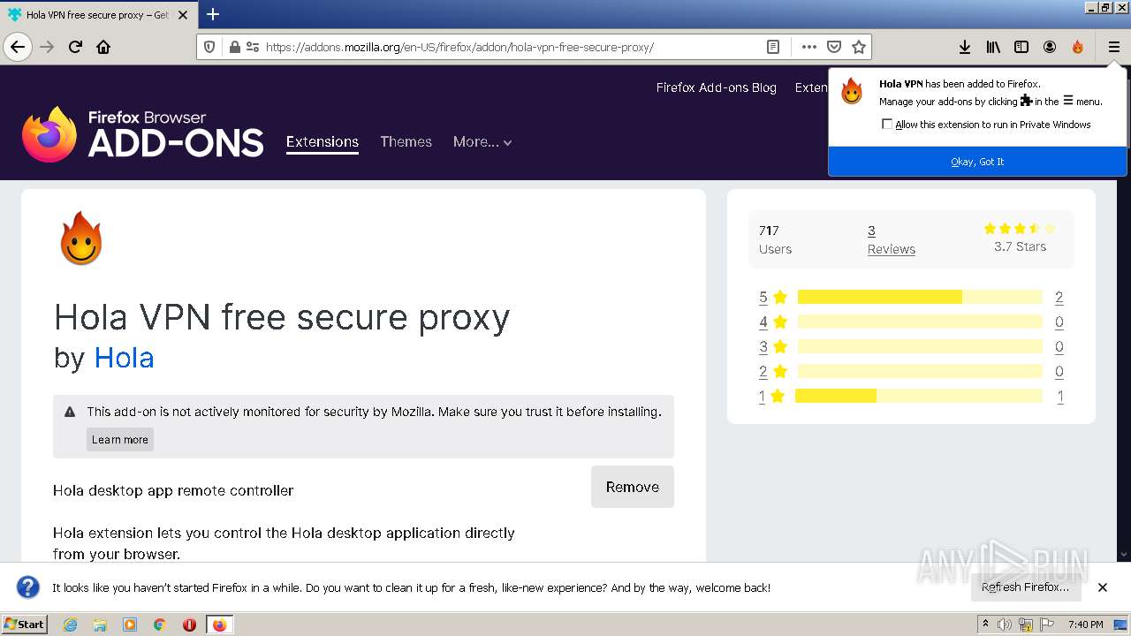The height and width of the screenshot is (636, 1131).
Task: Expand the More… dropdown
Action: (482, 142)
